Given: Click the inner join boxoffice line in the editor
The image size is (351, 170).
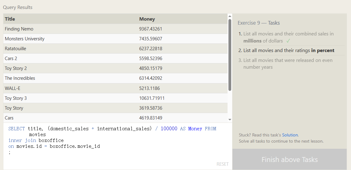Looking at the screenshot, I should click(36, 140).
